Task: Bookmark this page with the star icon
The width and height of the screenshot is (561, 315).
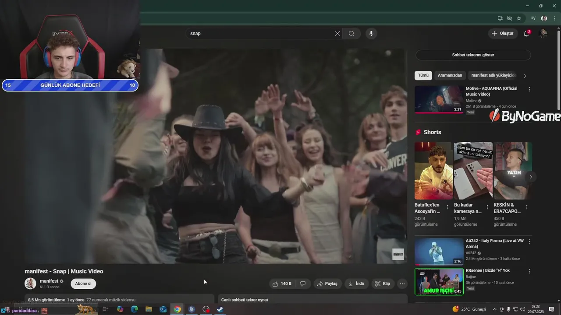Action: pos(519,18)
